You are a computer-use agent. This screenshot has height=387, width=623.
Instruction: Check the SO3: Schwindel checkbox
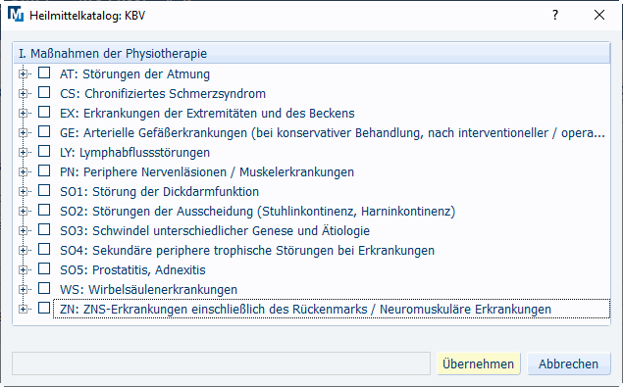tap(44, 229)
